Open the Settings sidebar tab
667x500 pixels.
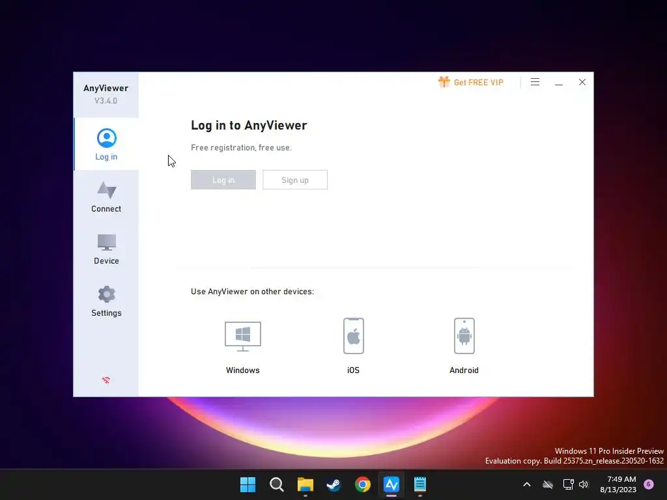pos(106,301)
